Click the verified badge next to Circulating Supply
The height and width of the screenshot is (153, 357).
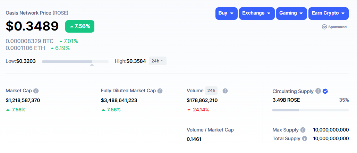tap(325, 91)
